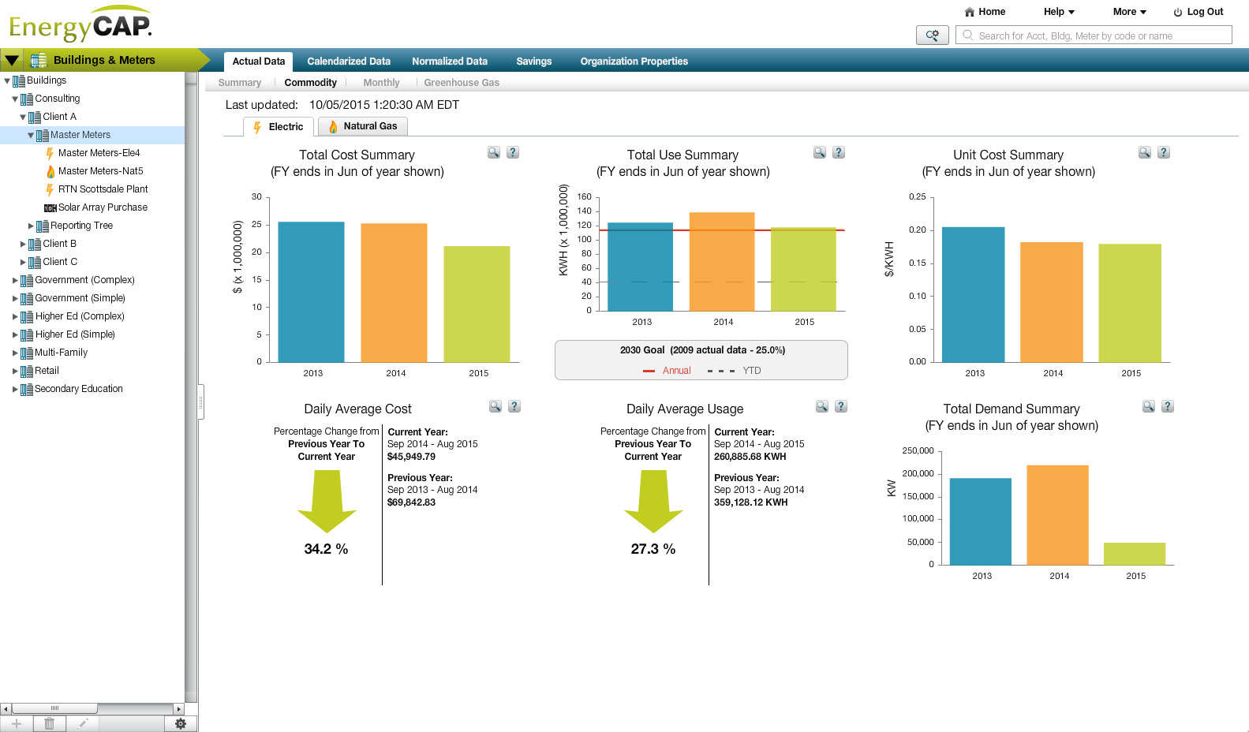Open the More dropdown menu
The width and height of the screenshot is (1249, 732).
(1129, 12)
